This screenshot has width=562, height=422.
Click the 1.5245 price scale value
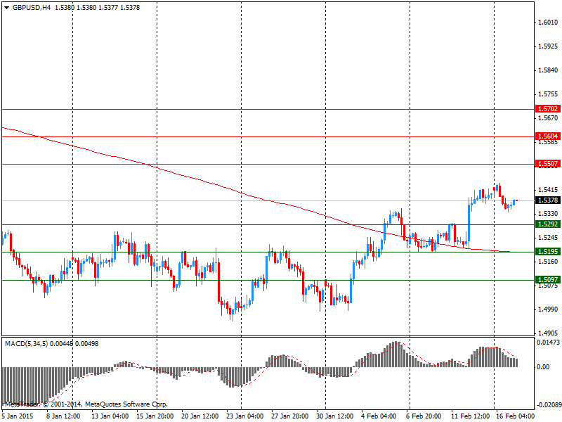[x=549, y=238]
